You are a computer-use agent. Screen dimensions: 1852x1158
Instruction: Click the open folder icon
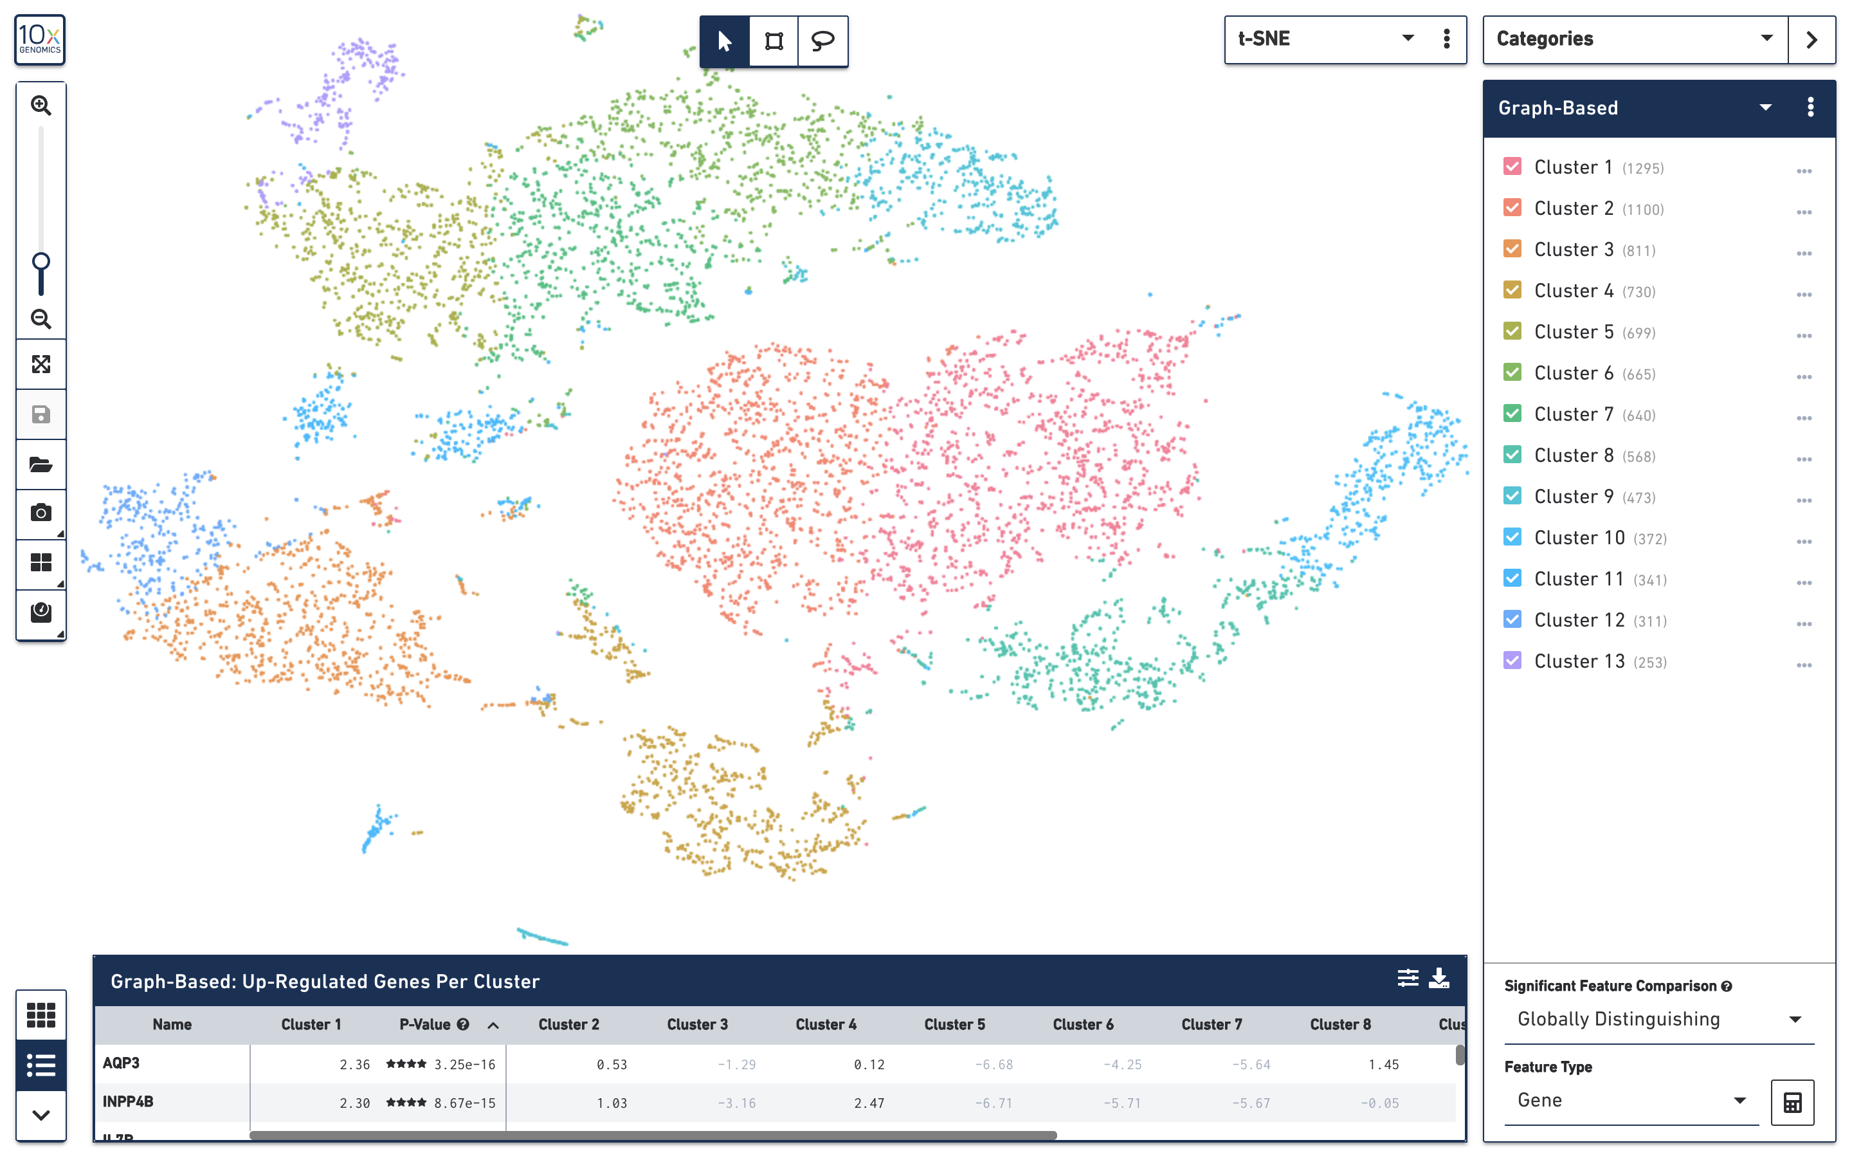pyautogui.click(x=41, y=464)
